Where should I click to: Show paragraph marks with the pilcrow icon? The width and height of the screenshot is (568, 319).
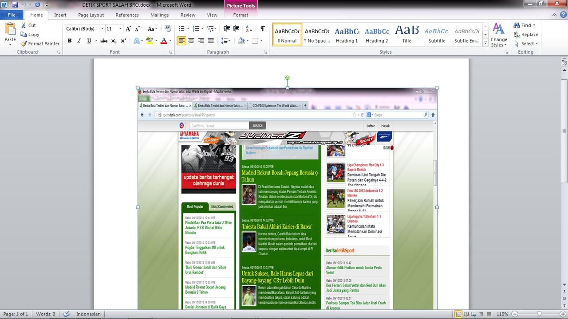click(263, 29)
